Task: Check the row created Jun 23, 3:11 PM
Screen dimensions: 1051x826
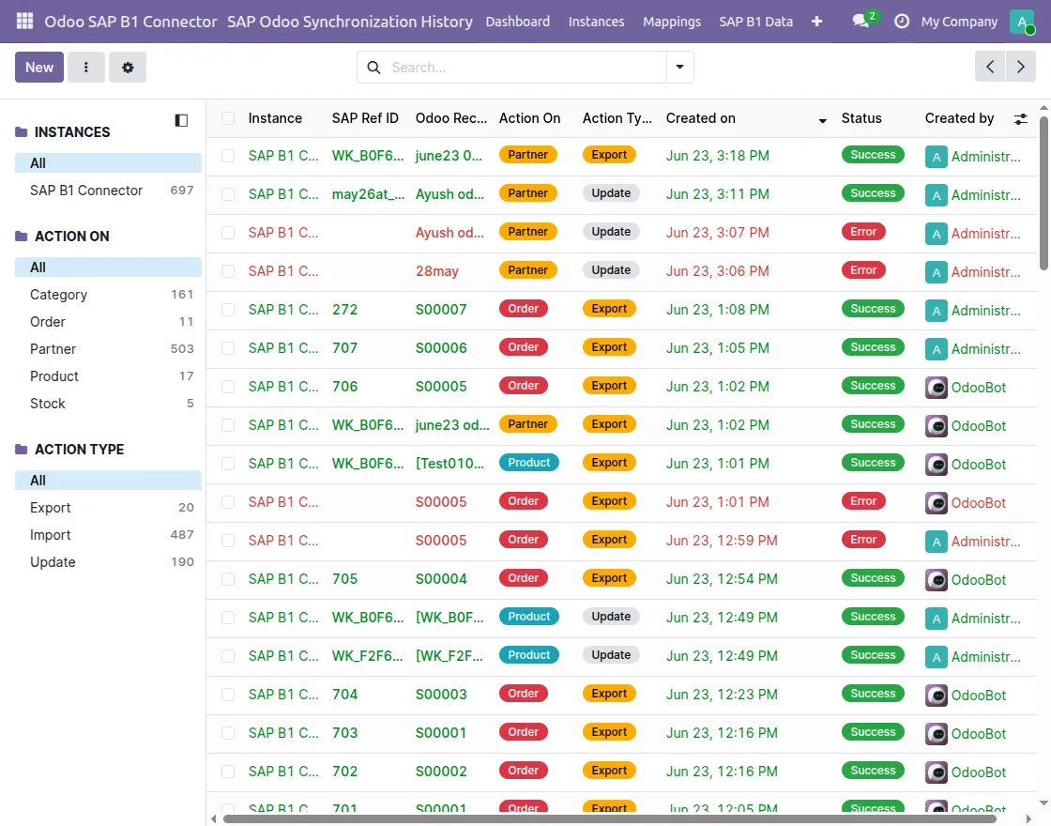Action: [x=228, y=193]
